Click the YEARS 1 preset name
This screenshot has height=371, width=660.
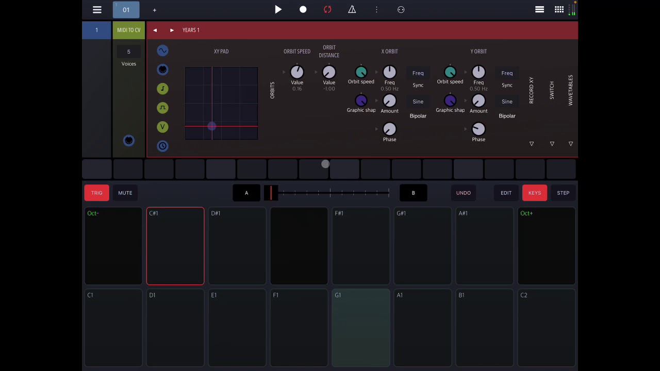pyautogui.click(x=191, y=30)
